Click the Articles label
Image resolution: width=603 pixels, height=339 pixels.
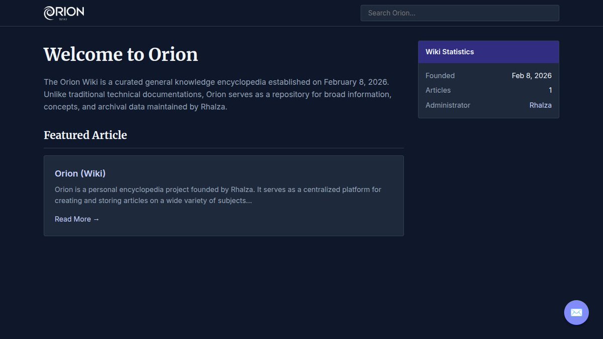tap(438, 90)
